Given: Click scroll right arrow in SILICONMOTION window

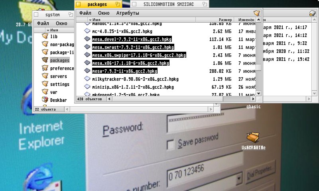Looking at the screenshot, I should [309, 99].
